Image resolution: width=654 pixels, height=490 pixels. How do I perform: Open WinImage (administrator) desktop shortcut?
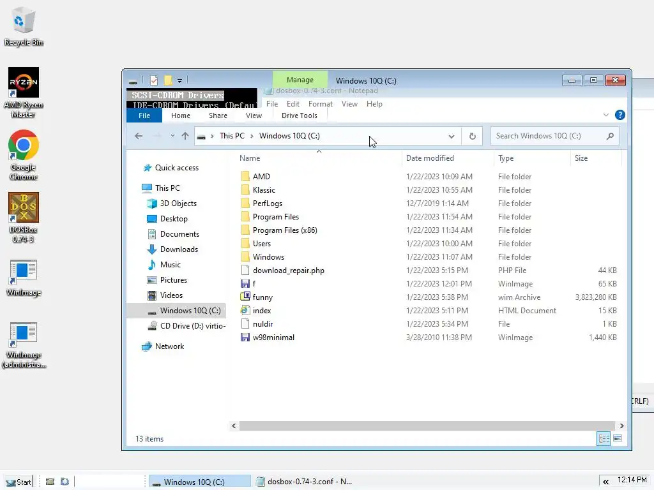pyautogui.click(x=24, y=344)
